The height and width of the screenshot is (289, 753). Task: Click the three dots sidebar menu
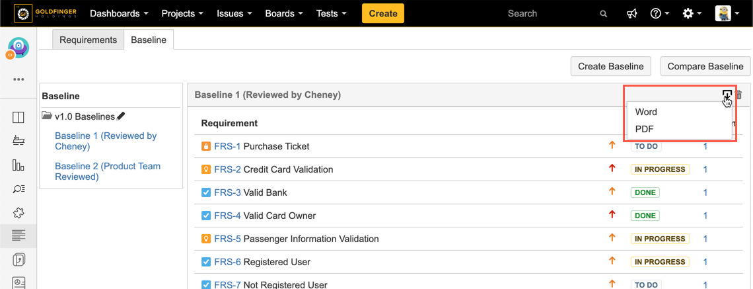point(18,79)
